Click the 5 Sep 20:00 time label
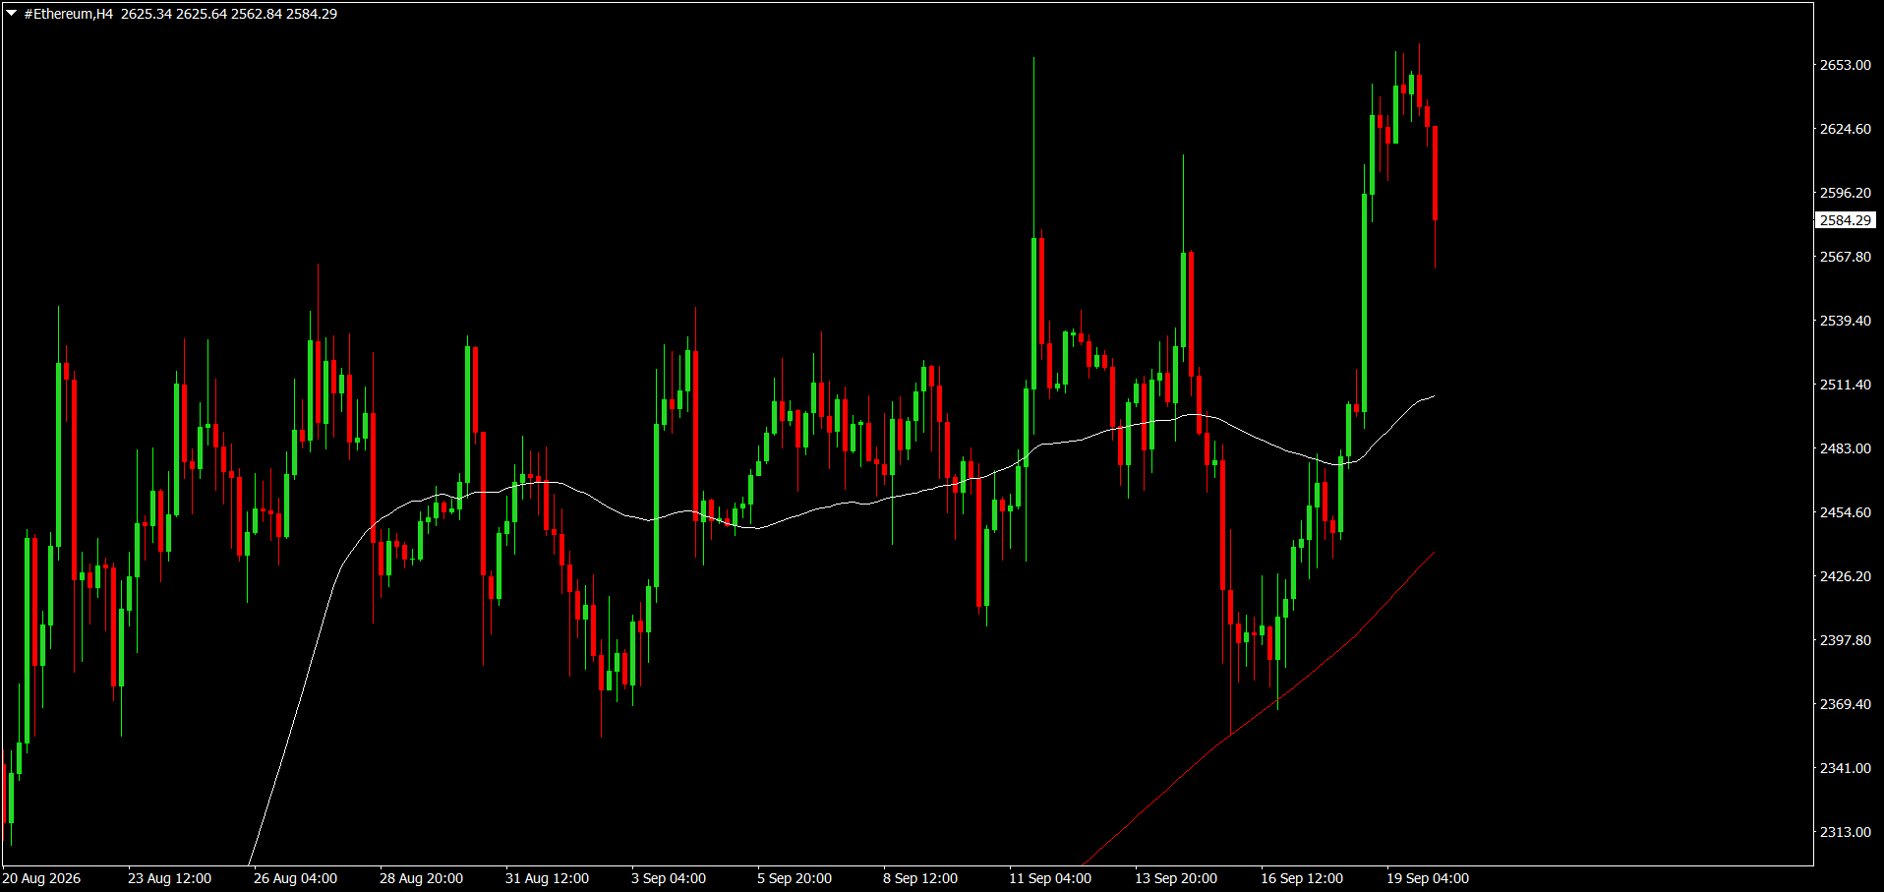1884x892 pixels. pyautogui.click(x=795, y=878)
